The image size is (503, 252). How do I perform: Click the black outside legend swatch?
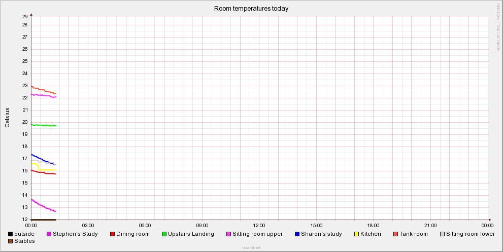click(10, 234)
